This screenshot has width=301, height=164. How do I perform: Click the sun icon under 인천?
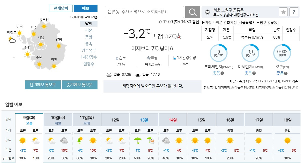click(27, 54)
